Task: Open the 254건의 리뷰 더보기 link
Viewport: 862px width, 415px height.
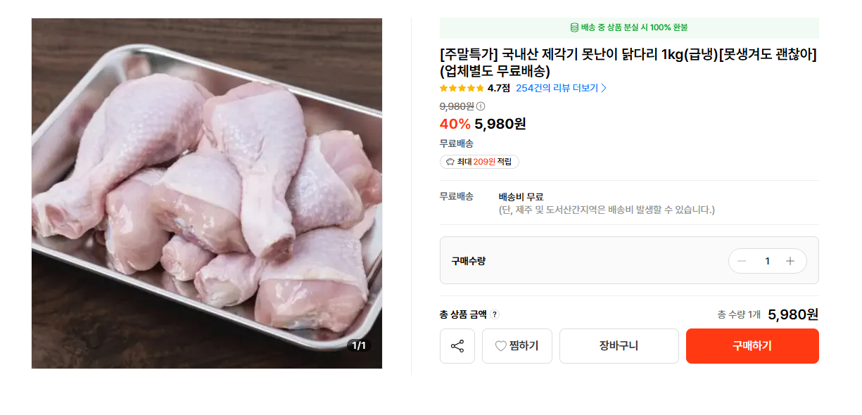Action: (561, 88)
